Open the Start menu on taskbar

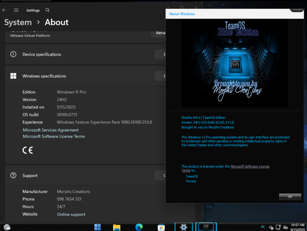coord(98,227)
